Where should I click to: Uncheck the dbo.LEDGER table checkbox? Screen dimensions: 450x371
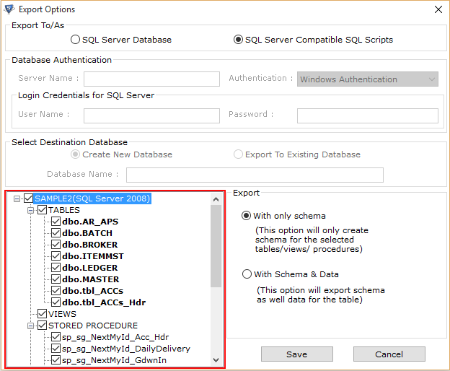click(x=56, y=268)
